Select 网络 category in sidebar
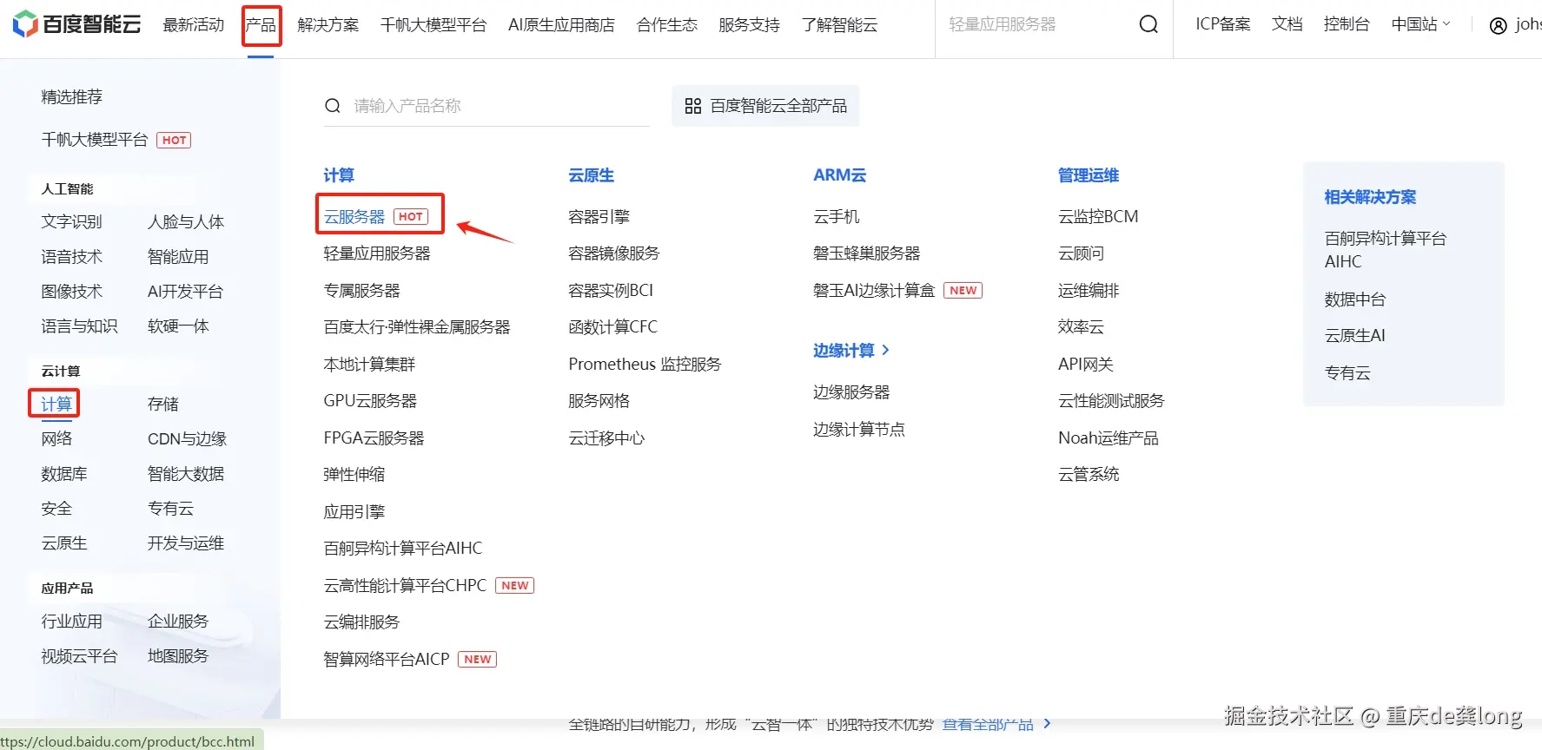Viewport: 1542px width, 750px height. pyautogui.click(x=56, y=439)
